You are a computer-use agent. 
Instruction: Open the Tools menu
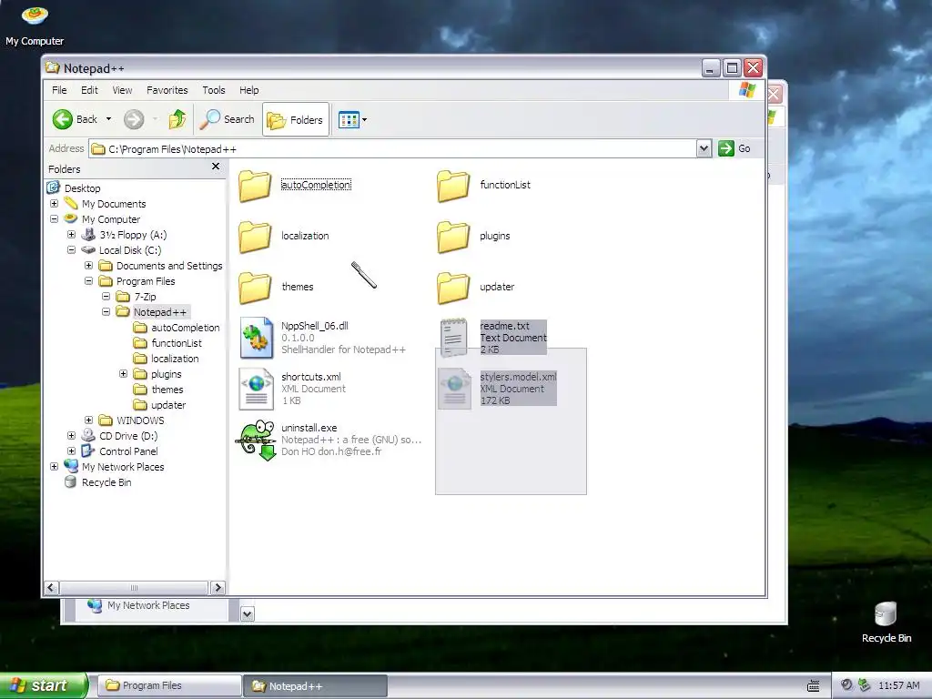click(x=213, y=90)
